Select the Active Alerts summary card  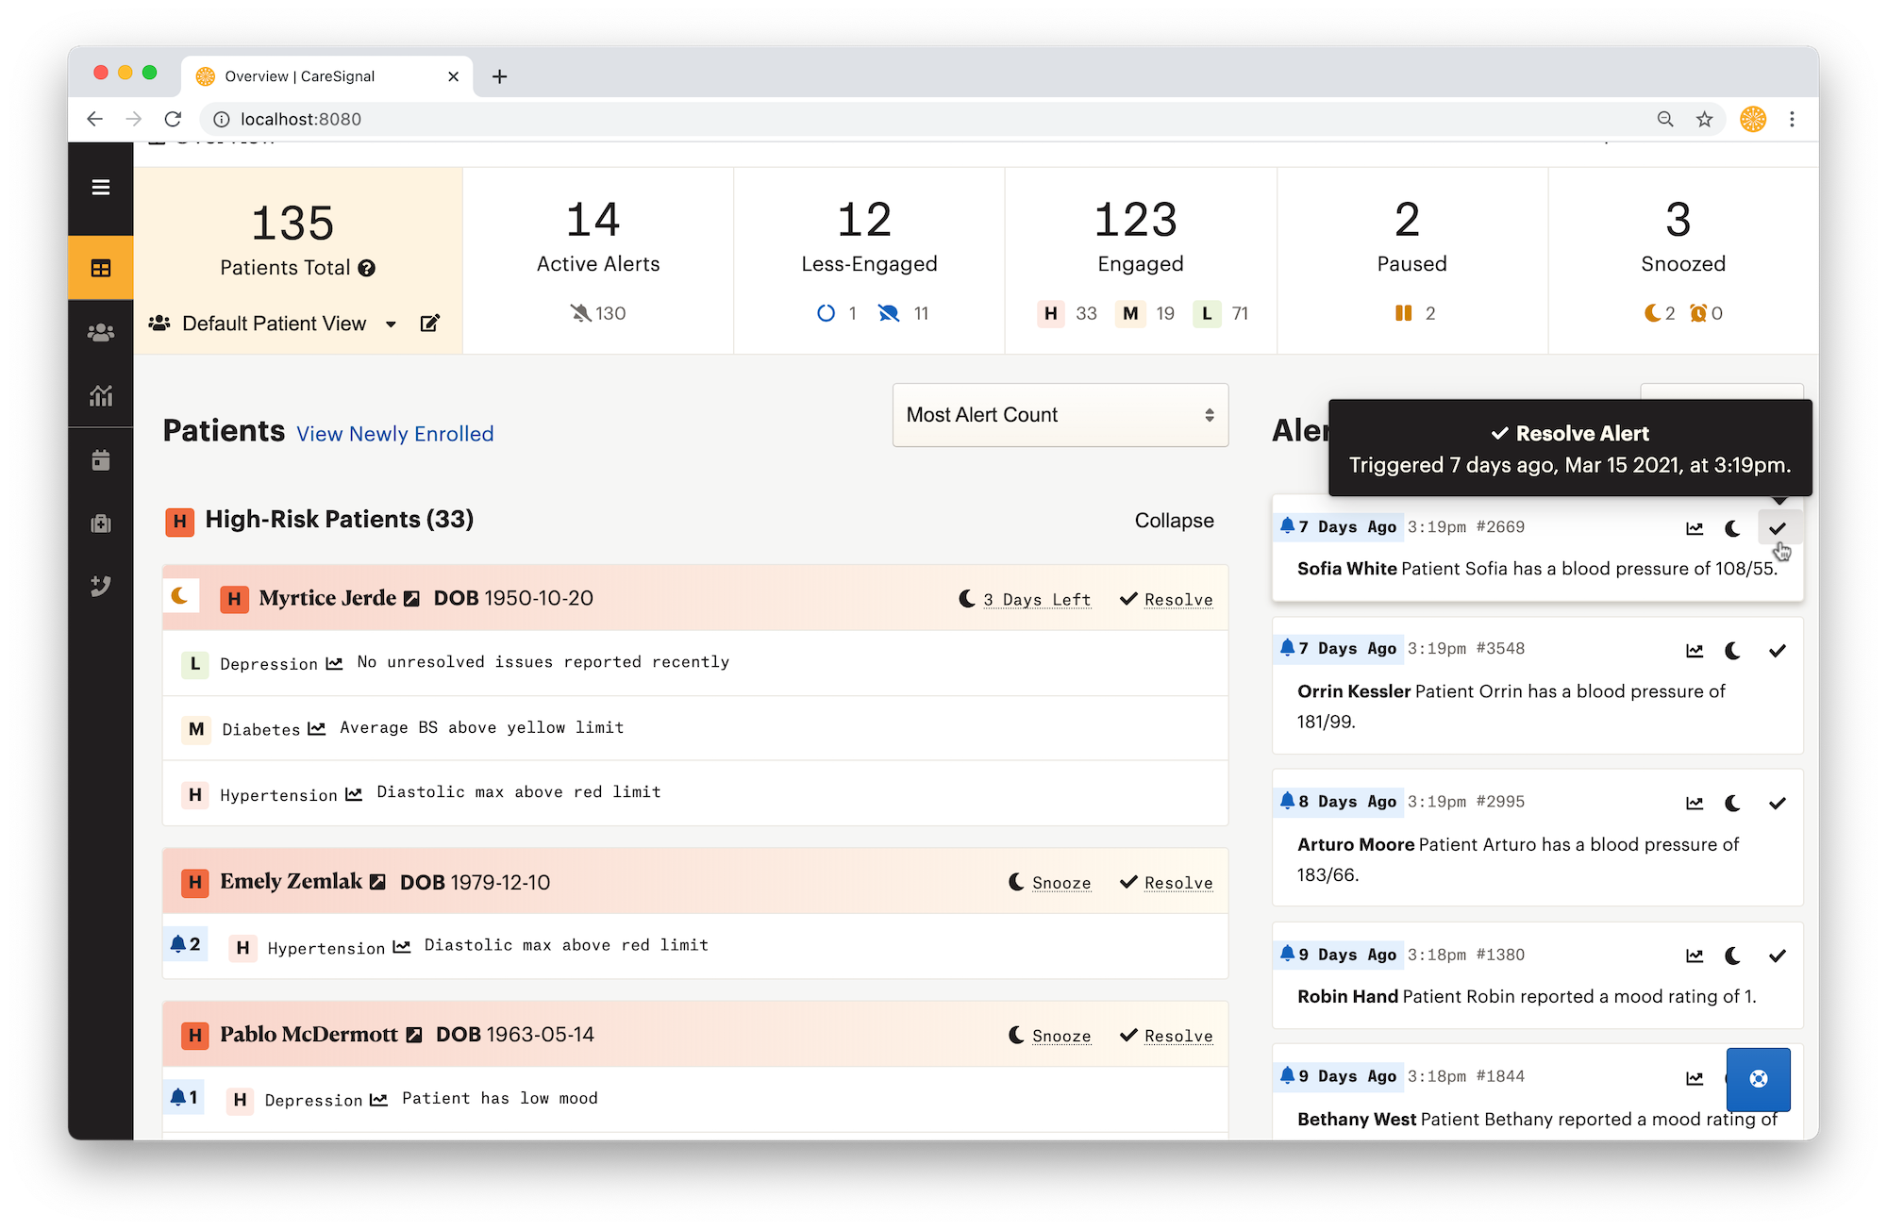pyautogui.click(x=598, y=261)
